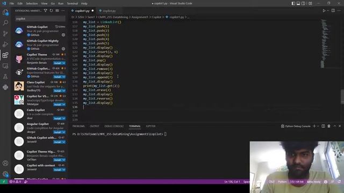Open manage gear for GitHub Copilot extension
Screen dimensions: 344x193
coord(63,35)
